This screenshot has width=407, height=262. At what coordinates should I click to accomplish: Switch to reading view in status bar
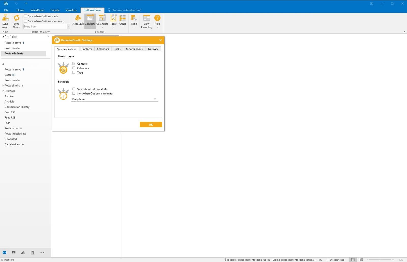[361, 260]
